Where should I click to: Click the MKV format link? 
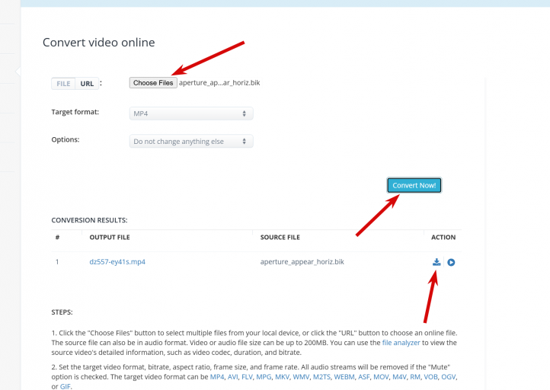[x=282, y=377]
